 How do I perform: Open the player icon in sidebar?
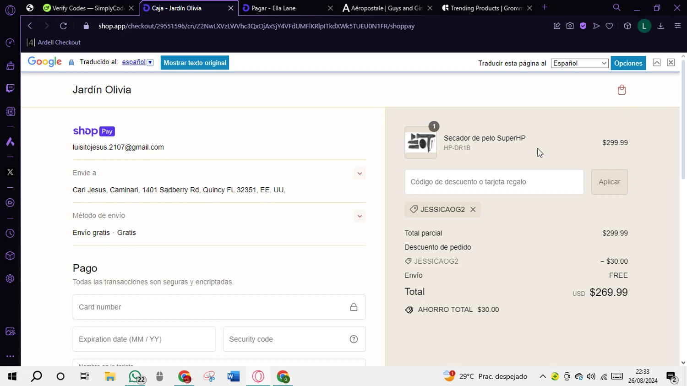click(x=10, y=203)
